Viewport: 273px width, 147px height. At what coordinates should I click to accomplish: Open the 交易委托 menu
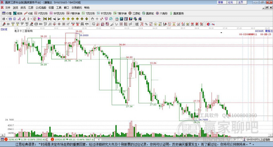click(x=77, y=8)
